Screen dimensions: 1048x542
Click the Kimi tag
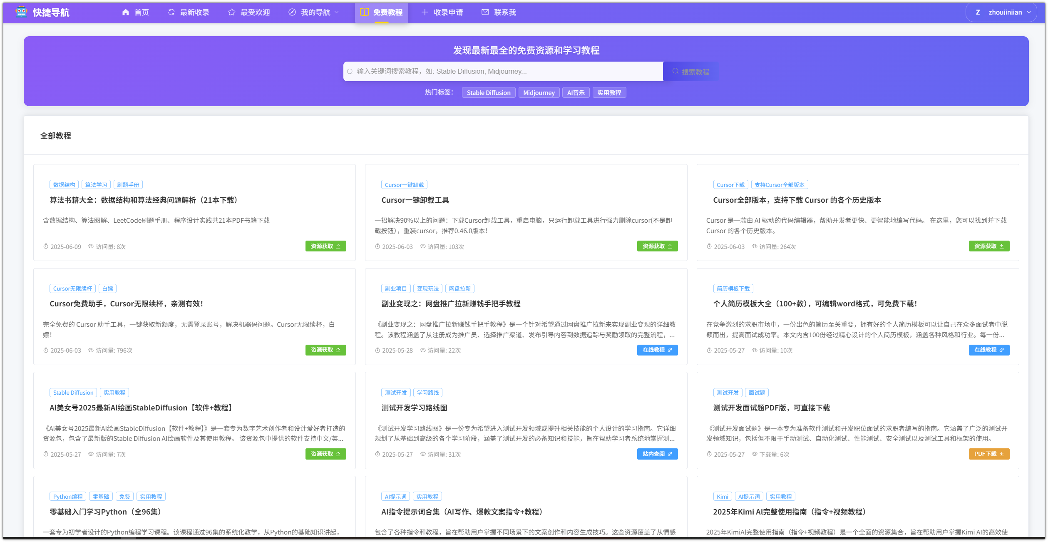point(723,497)
